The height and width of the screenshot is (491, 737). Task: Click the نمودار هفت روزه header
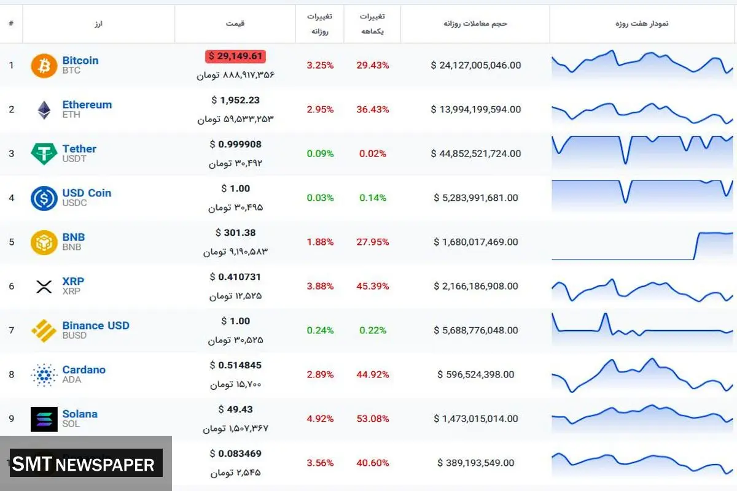pyautogui.click(x=642, y=24)
